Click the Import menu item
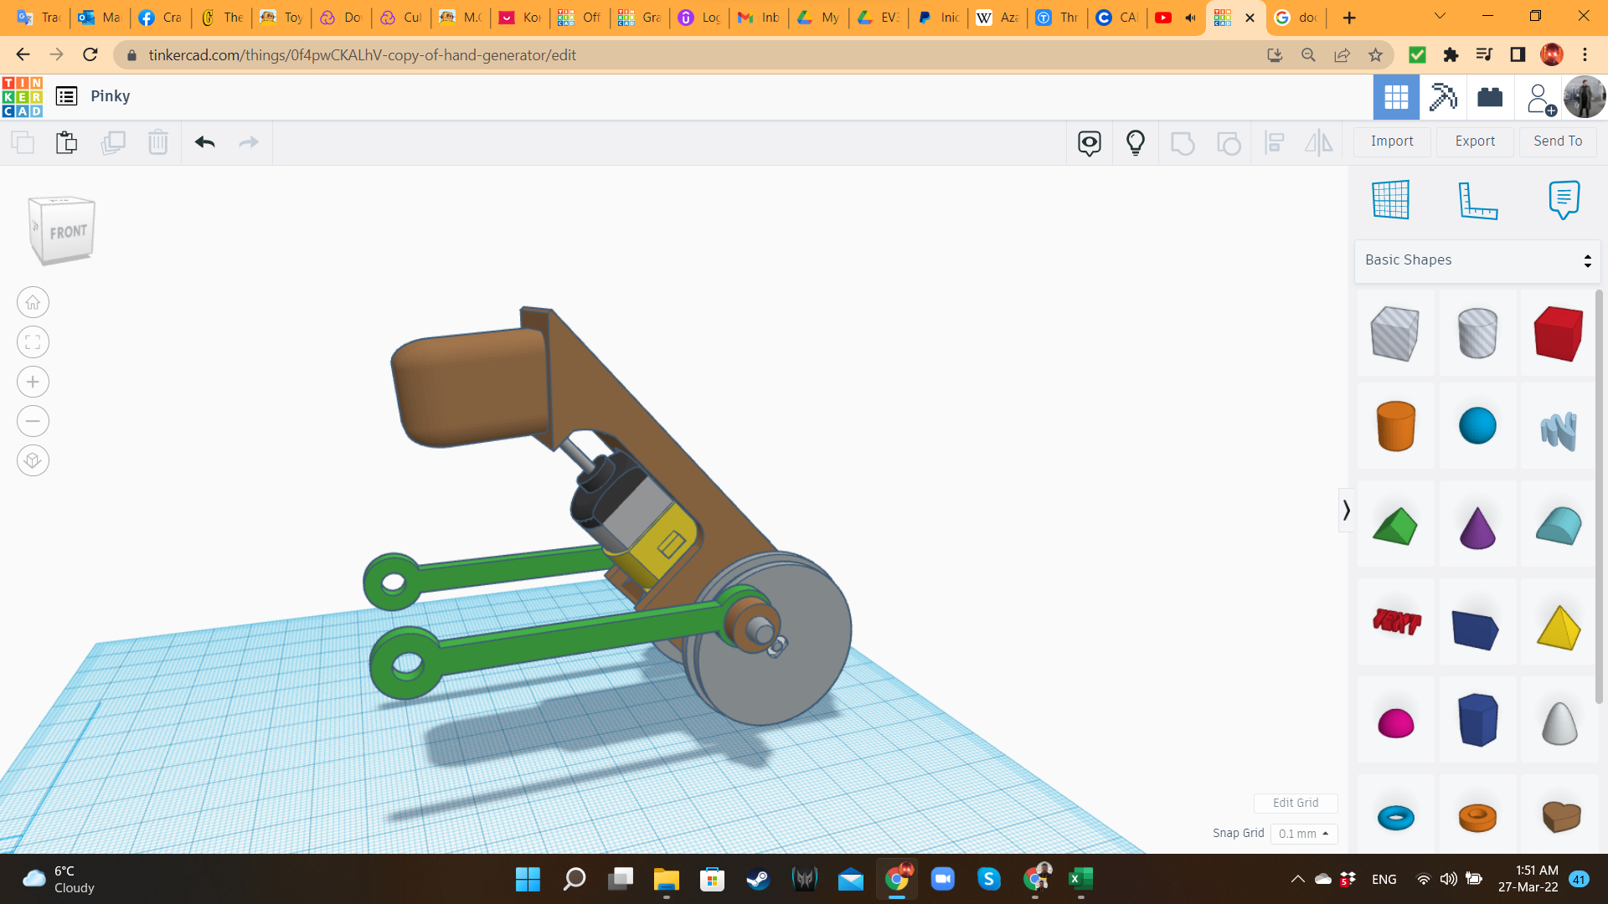The image size is (1608, 904). click(x=1391, y=141)
